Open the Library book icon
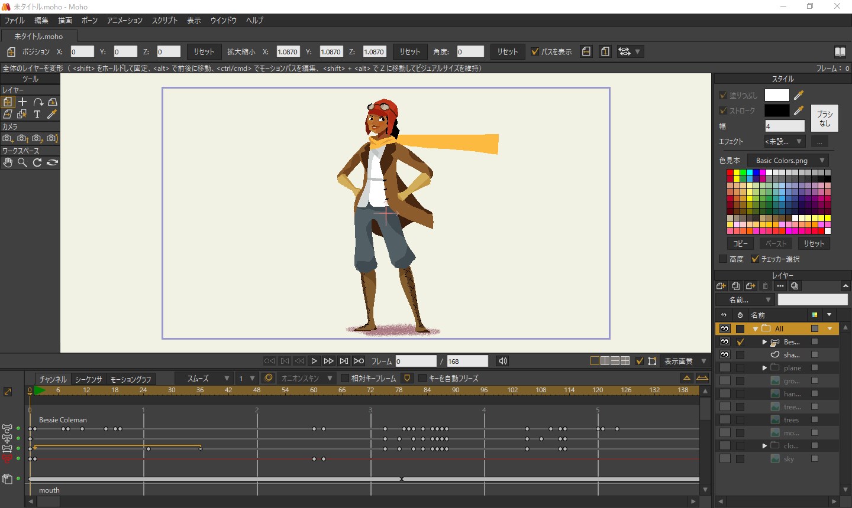 pyautogui.click(x=840, y=51)
